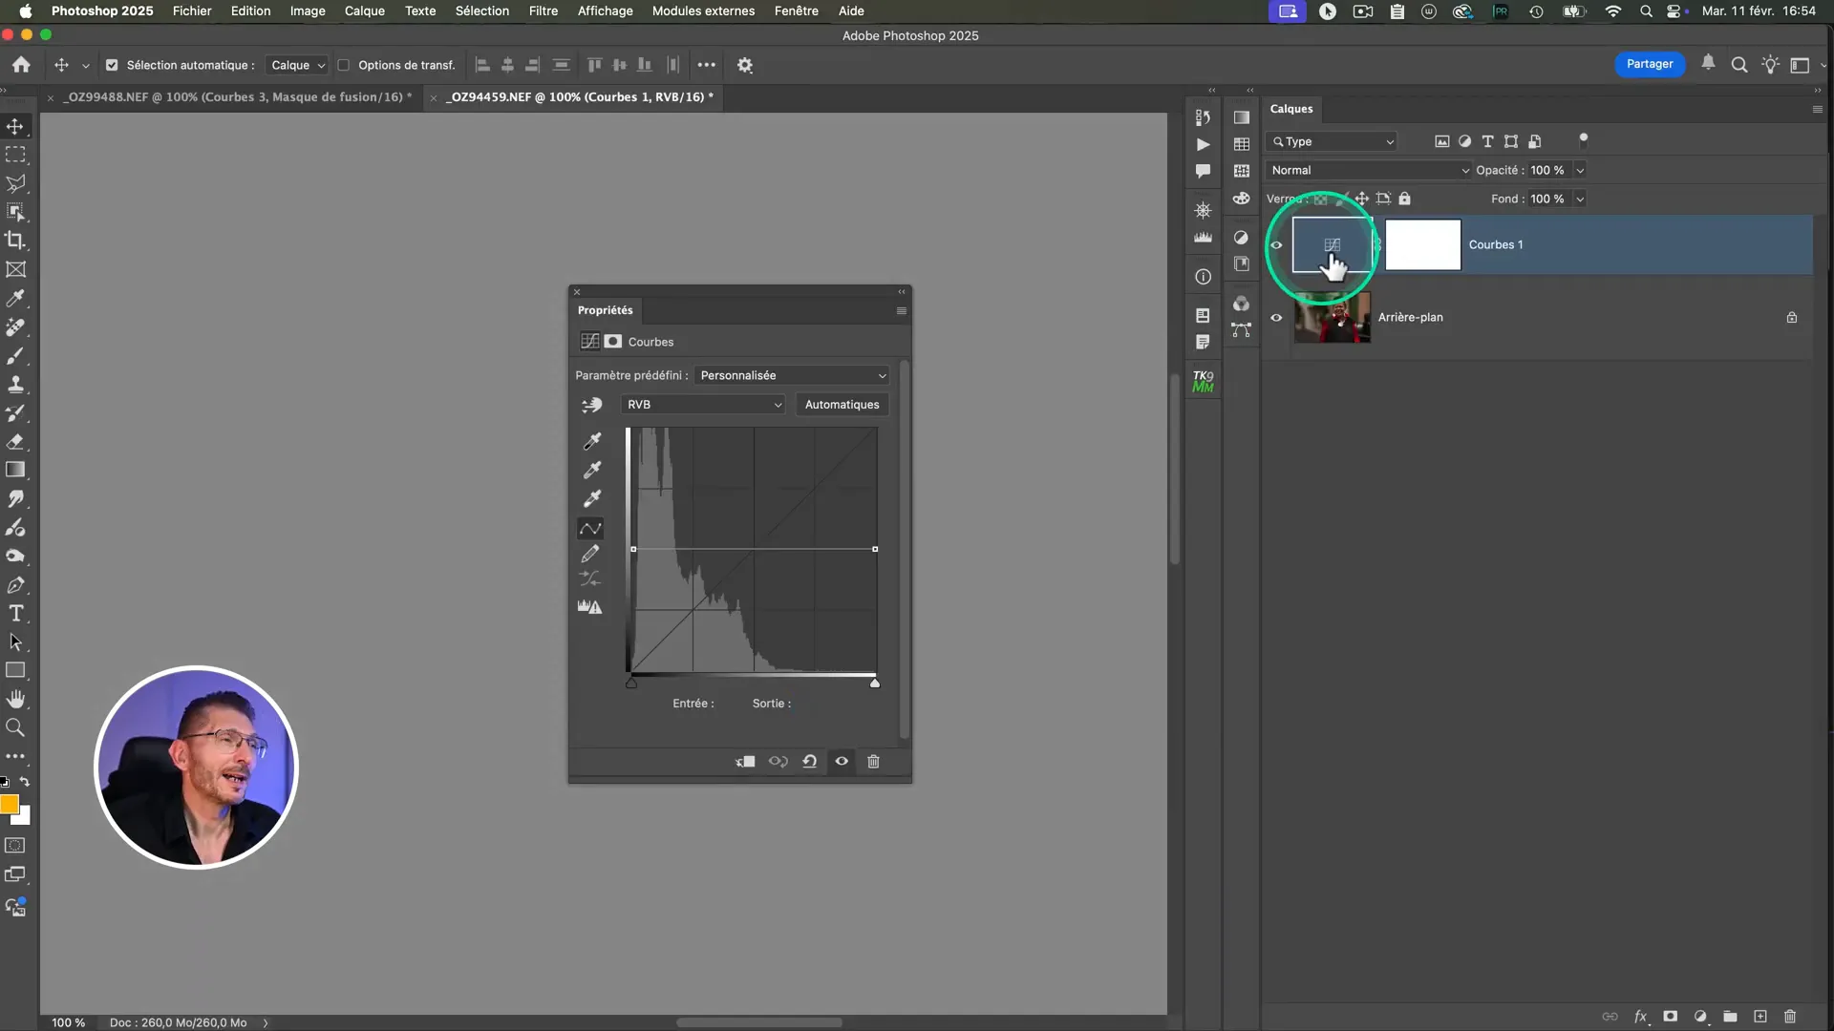
Task: Select the Pen tool
Action: pos(15,584)
